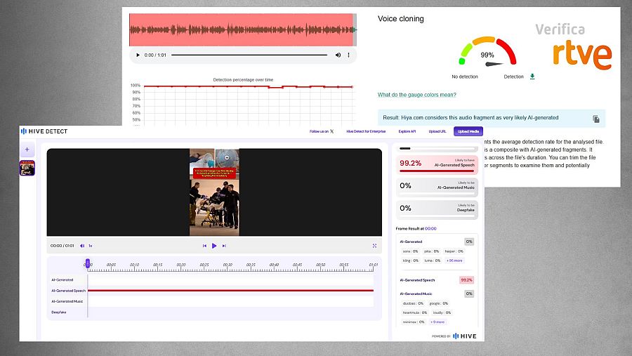Click the timeline playhead marker
This screenshot has height=356, width=632.
pos(88,263)
